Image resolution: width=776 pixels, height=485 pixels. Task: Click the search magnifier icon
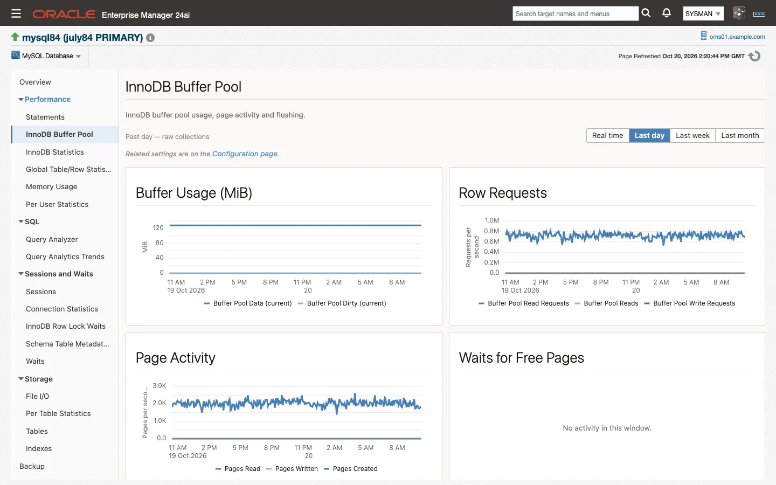pos(646,13)
